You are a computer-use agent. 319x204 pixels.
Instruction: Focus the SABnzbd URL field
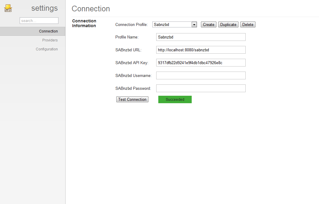201,50
